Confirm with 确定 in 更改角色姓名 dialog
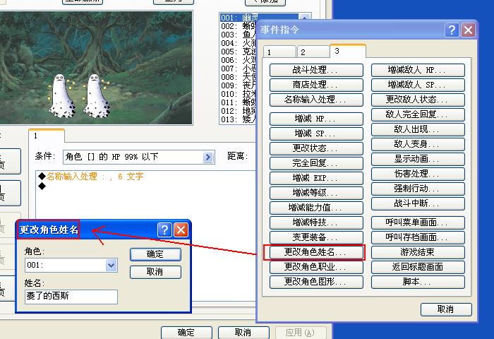 (x=155, y=254)
